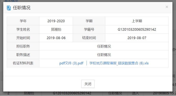Click the 担任职务 row value 任职情况
The width and height of the screenshot is (176, 96).
(104, 46)
